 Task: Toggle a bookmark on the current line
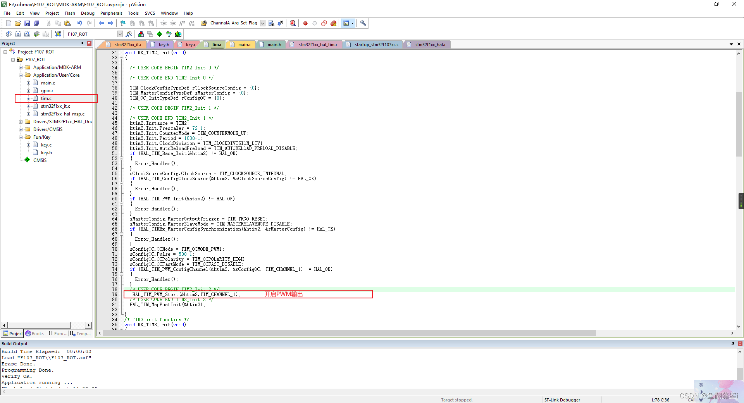pyautogui.click(x=122, y=23)
